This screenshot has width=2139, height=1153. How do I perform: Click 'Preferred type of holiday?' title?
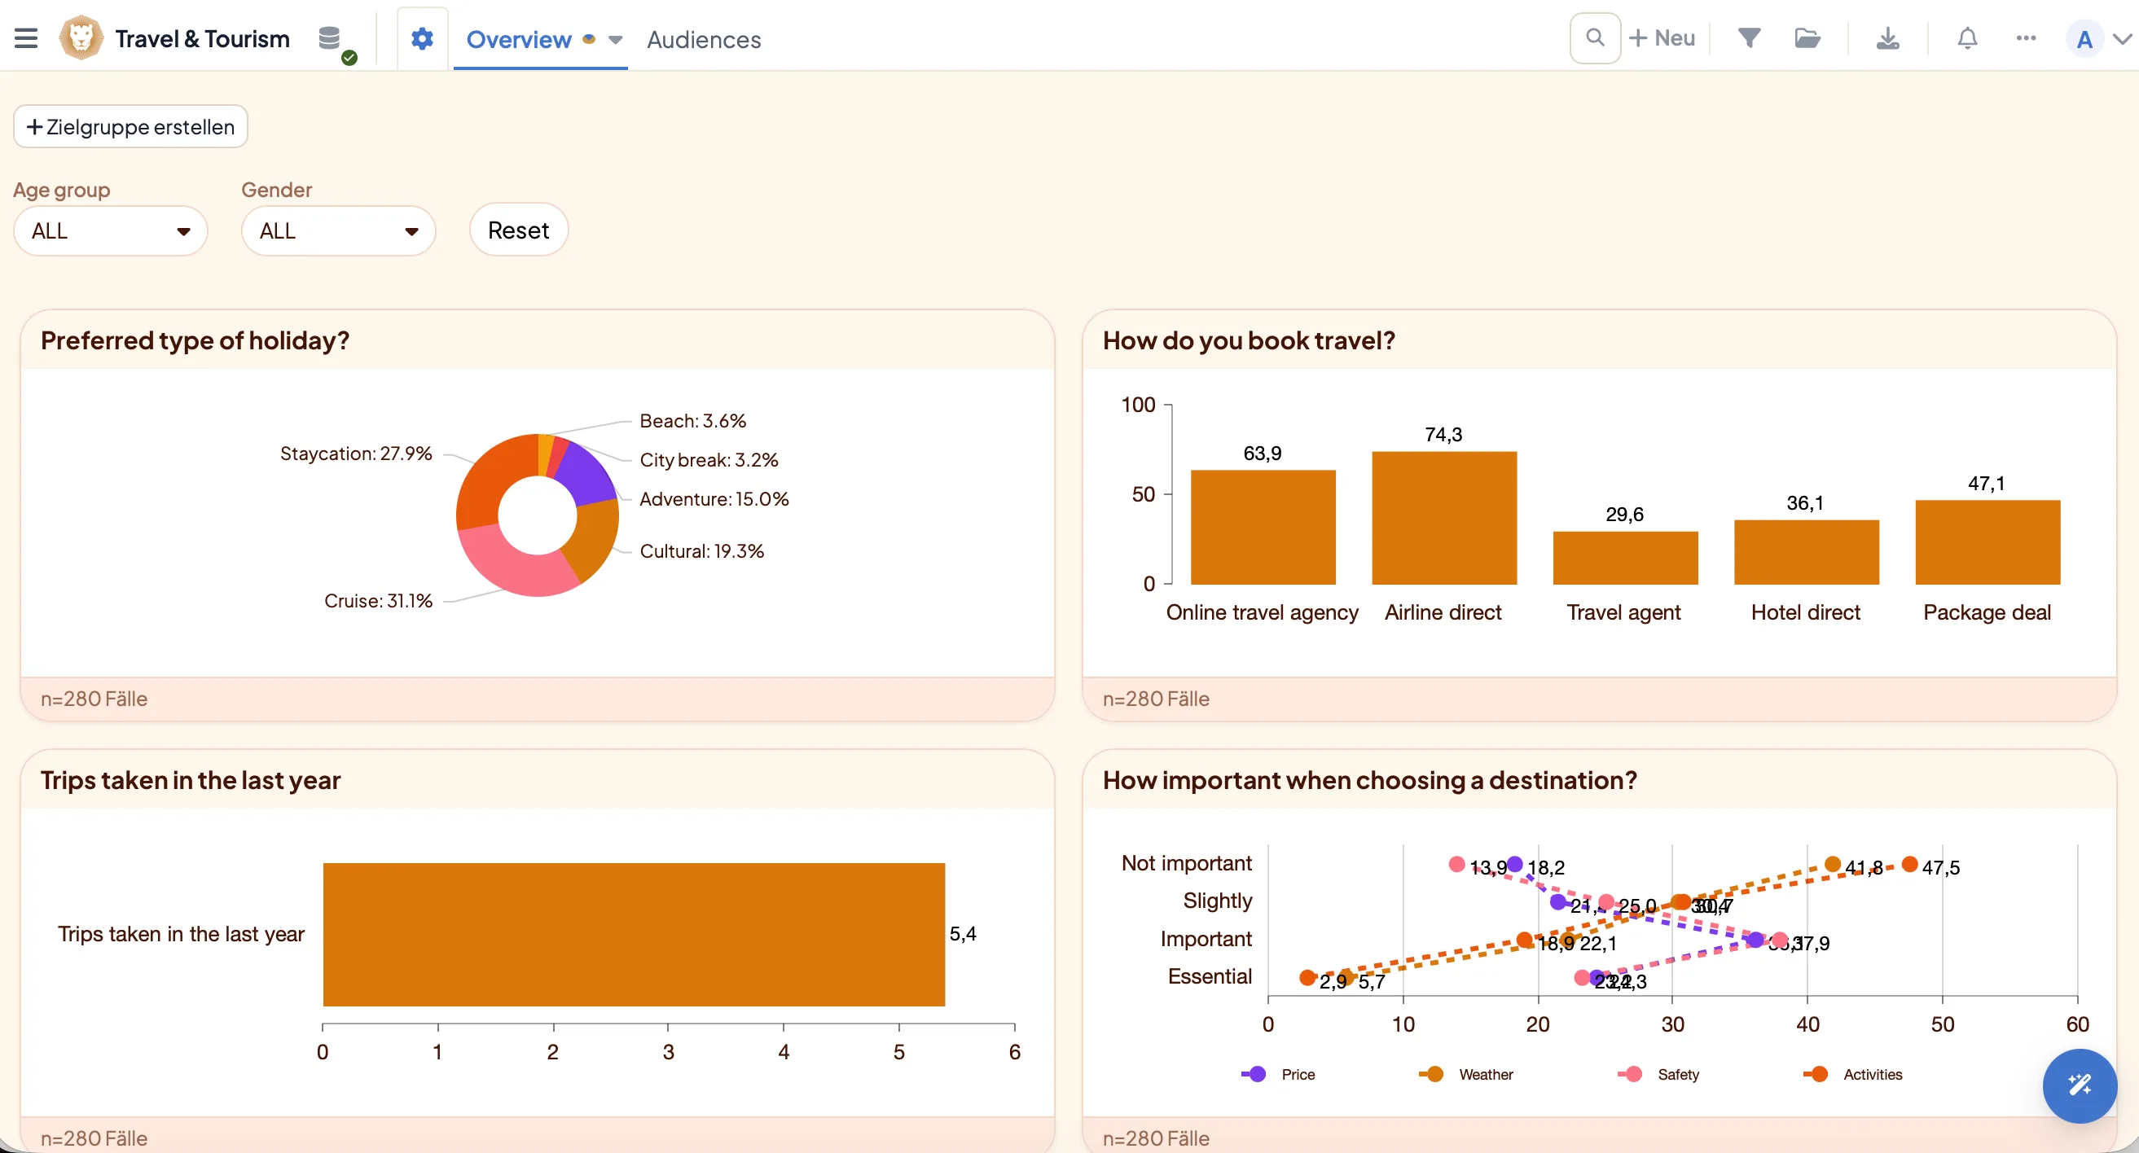click(195, 340)
